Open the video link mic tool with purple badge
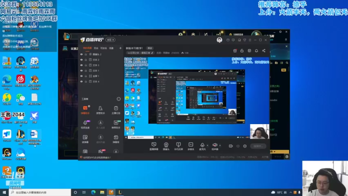Screen dimensions: 348x196 (85, 125)
